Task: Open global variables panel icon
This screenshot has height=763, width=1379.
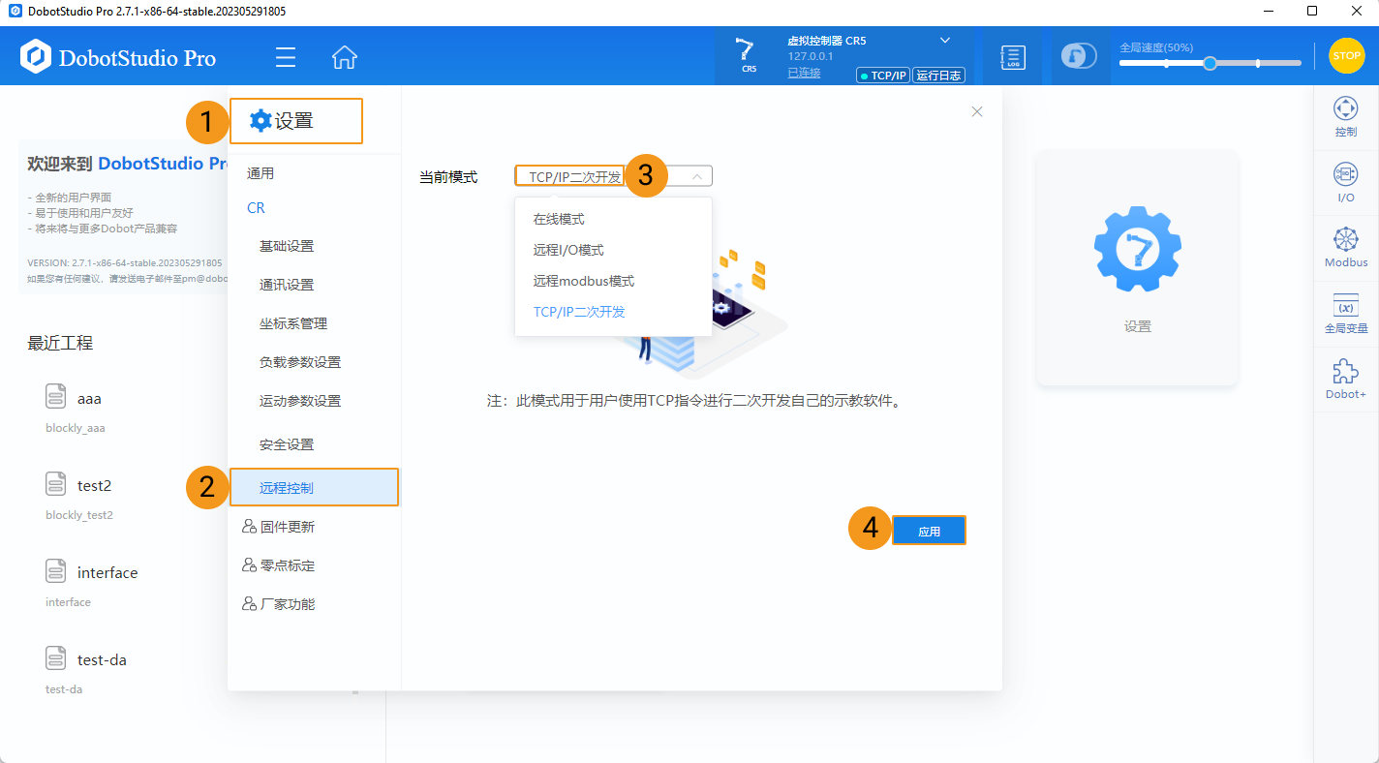Action: pos(1345,313)
